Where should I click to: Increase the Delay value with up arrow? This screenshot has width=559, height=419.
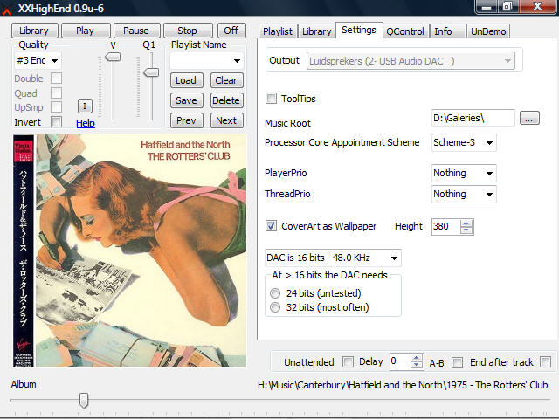[416, 358]
